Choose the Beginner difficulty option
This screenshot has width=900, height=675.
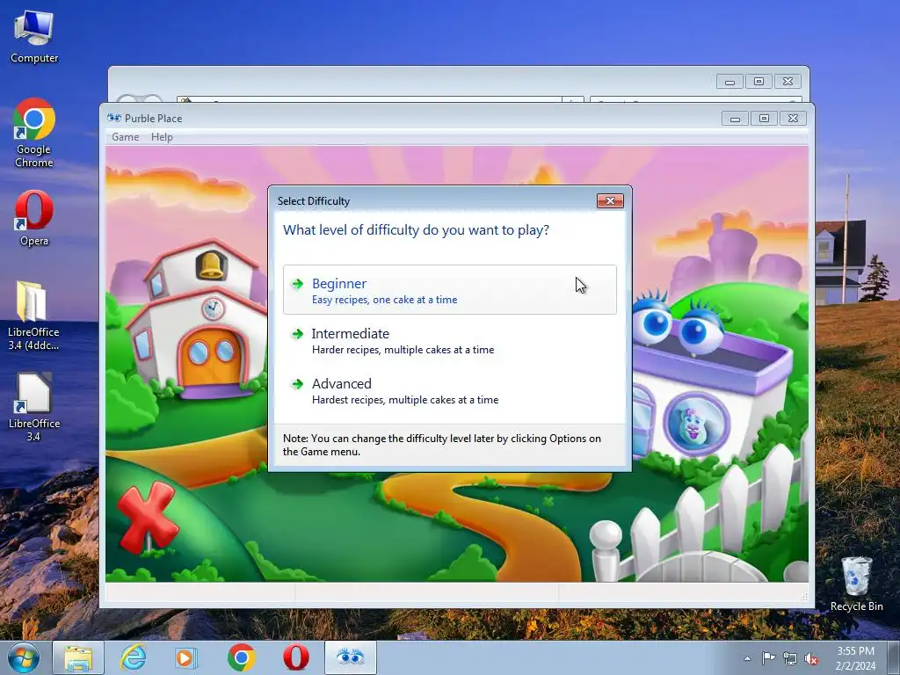coord(449,290)
